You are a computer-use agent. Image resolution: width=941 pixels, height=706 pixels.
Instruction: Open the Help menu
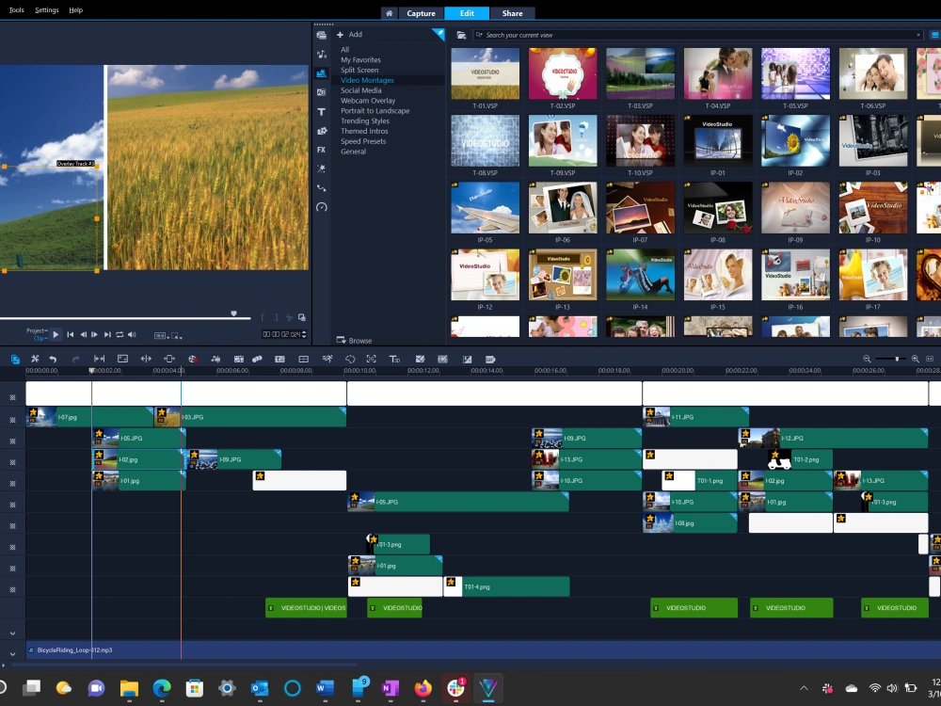point(75,10)
